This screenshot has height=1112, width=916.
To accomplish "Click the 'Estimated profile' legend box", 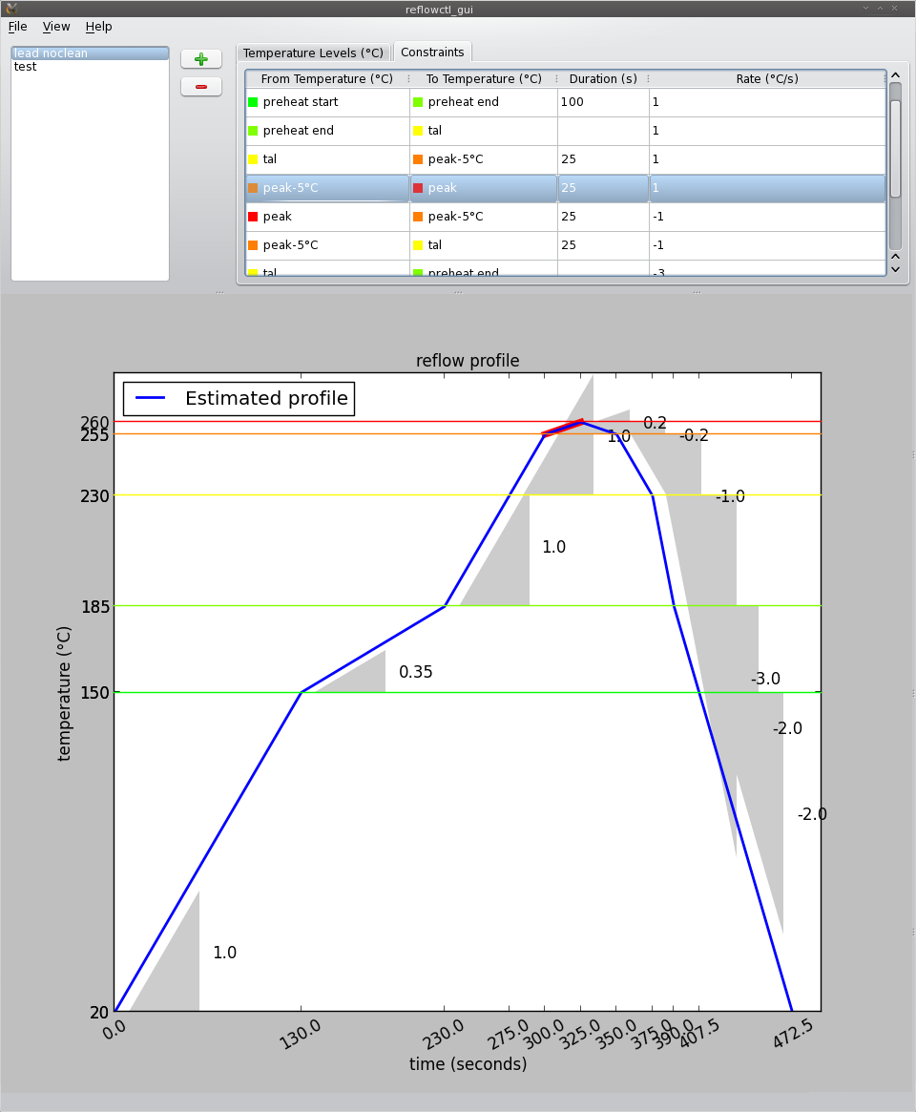I will pos(239,399).
